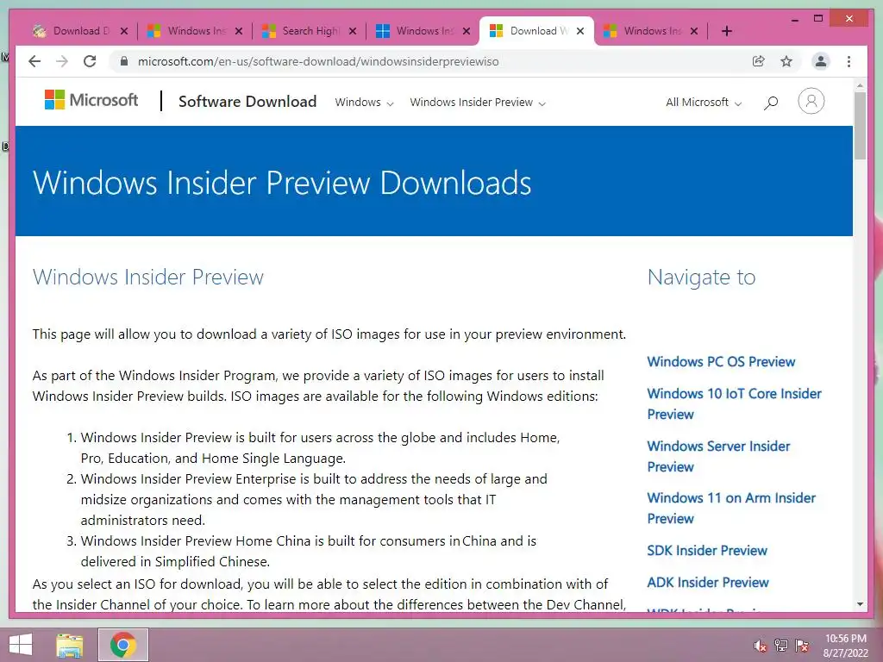Click the scrollbar down arrow
The image size is (883, 662).
[860, 604]
